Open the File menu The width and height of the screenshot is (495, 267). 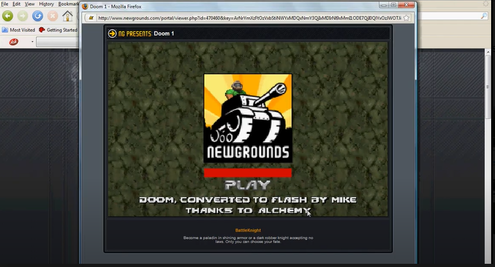4,4
